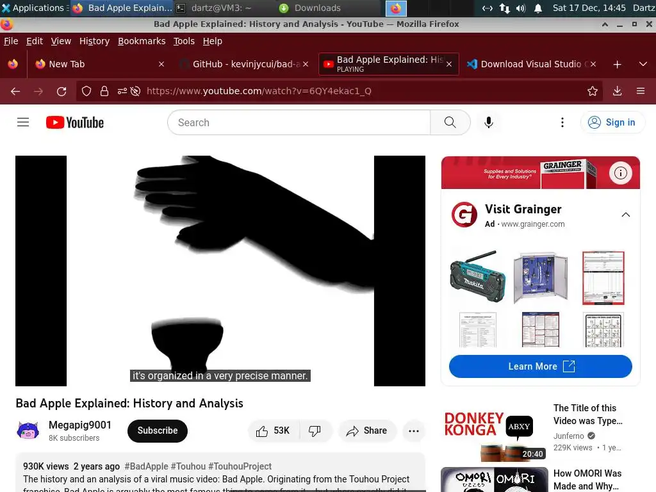Screen dimensions: 656x492
Task: Click the YouTube logo
Action: 75,122
